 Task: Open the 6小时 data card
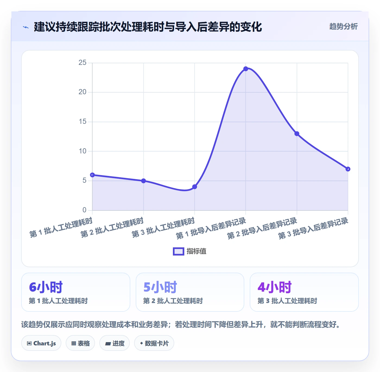pyautogui.click(x=76, y=292)
